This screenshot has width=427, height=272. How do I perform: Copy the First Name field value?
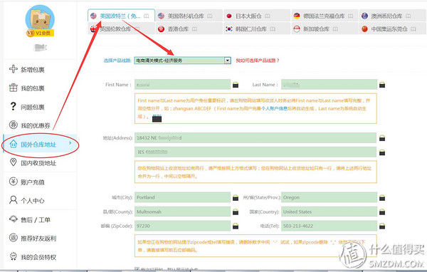[x=236, y=85]
